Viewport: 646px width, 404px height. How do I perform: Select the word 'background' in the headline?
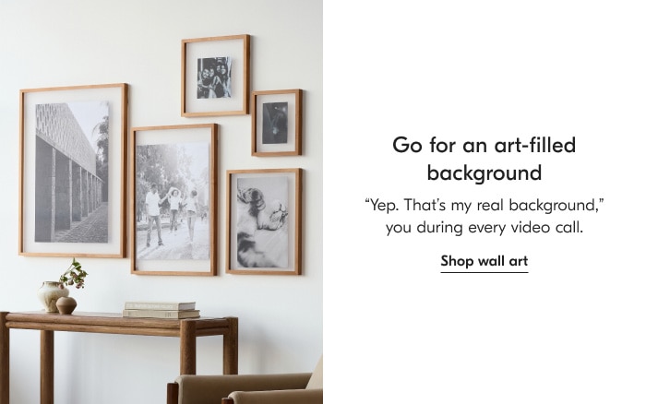(484, 173)
